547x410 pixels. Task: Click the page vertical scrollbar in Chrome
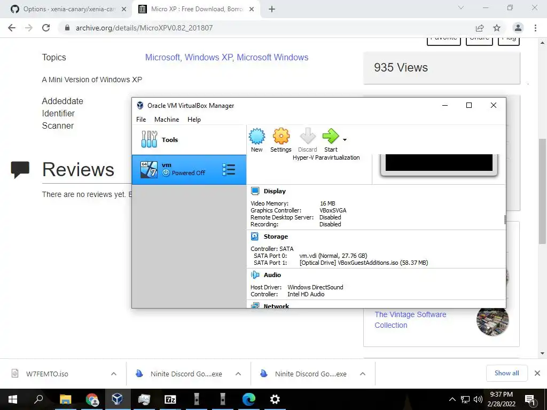coord(542,191)
